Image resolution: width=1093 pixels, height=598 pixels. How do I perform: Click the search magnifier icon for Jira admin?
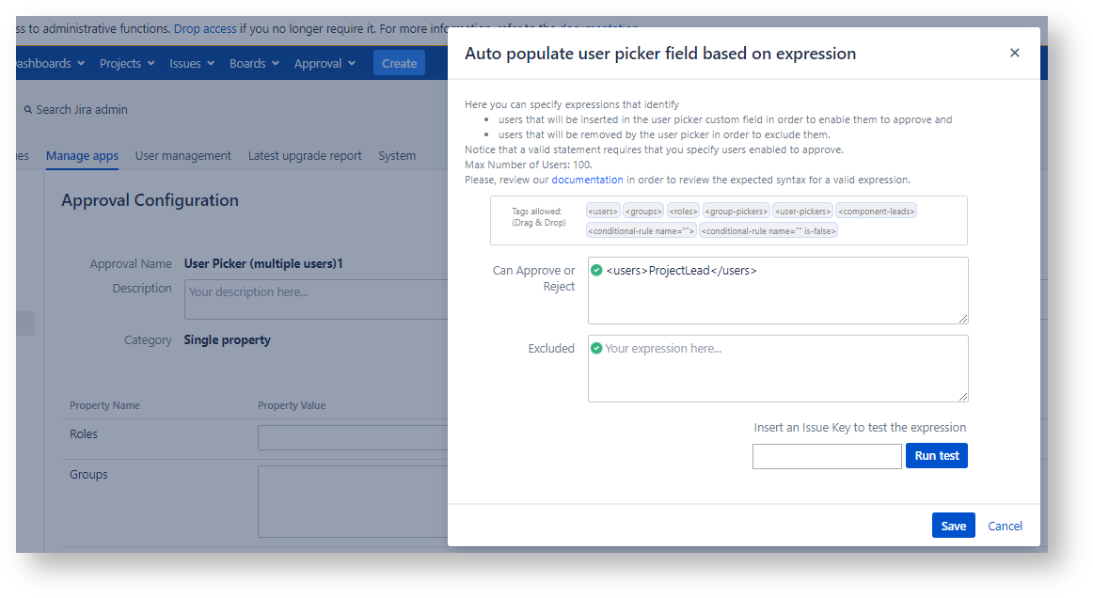(x=28, y=110)
